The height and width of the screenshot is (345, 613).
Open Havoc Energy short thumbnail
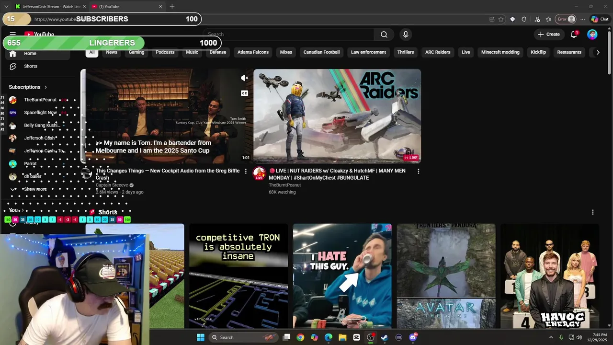[x=550, y=276]
